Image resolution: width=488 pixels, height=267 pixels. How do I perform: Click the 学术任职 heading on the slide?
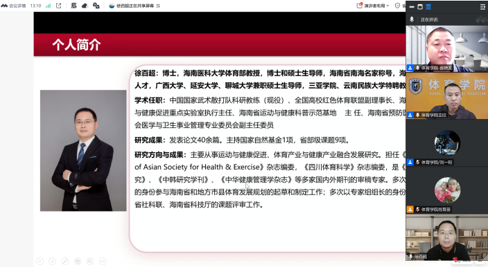click(149, 100)
